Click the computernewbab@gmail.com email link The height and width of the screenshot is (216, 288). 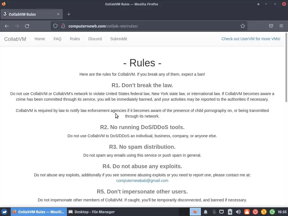click(x=142, y=181)
